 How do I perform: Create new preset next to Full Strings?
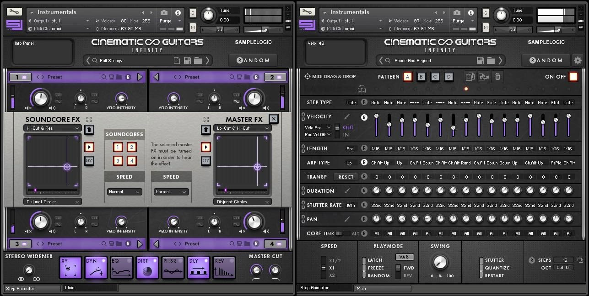177,60
